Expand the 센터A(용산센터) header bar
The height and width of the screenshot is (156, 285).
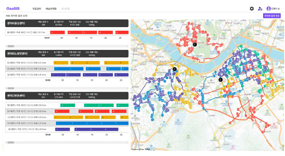click(67, 23)
